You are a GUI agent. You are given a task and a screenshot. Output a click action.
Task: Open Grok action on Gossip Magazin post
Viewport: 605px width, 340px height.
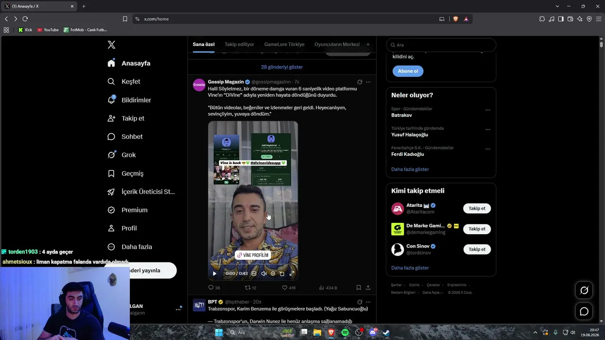click(360, 82)
